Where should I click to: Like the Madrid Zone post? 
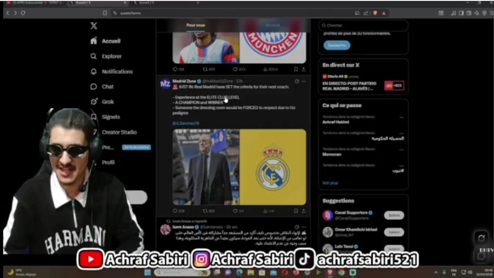[239, 211]
